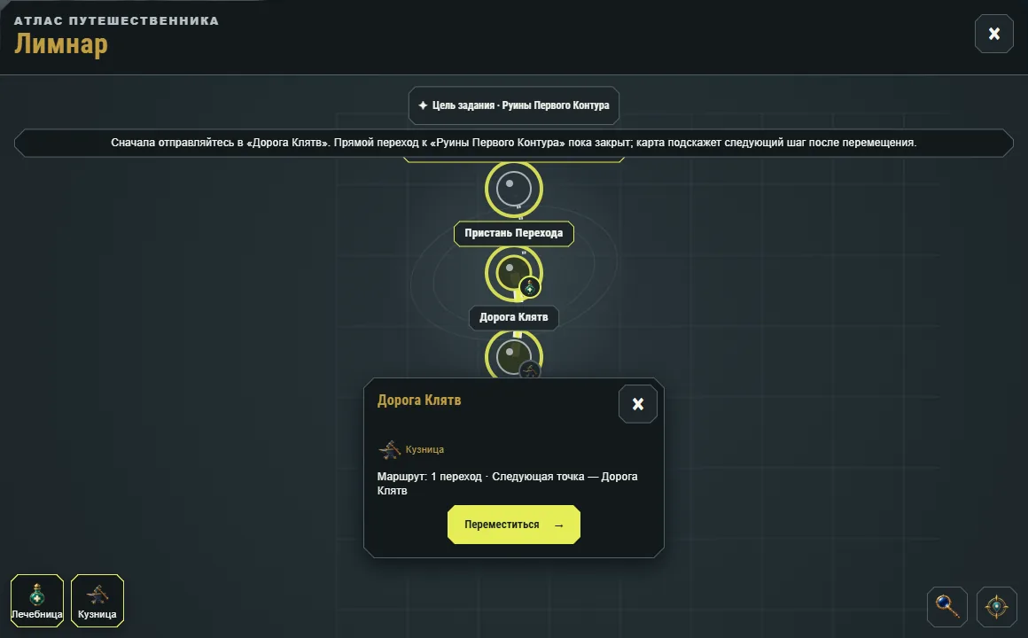Center the map with the crosshair compass icon
Viewport: 1028px width, 638px height.
(x=996, y=606)
